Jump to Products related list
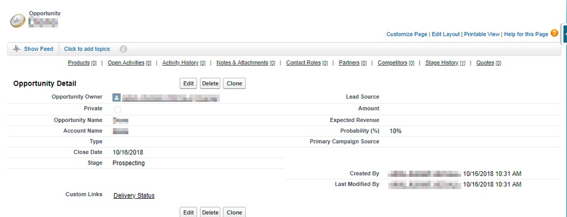 pos(79,63)
